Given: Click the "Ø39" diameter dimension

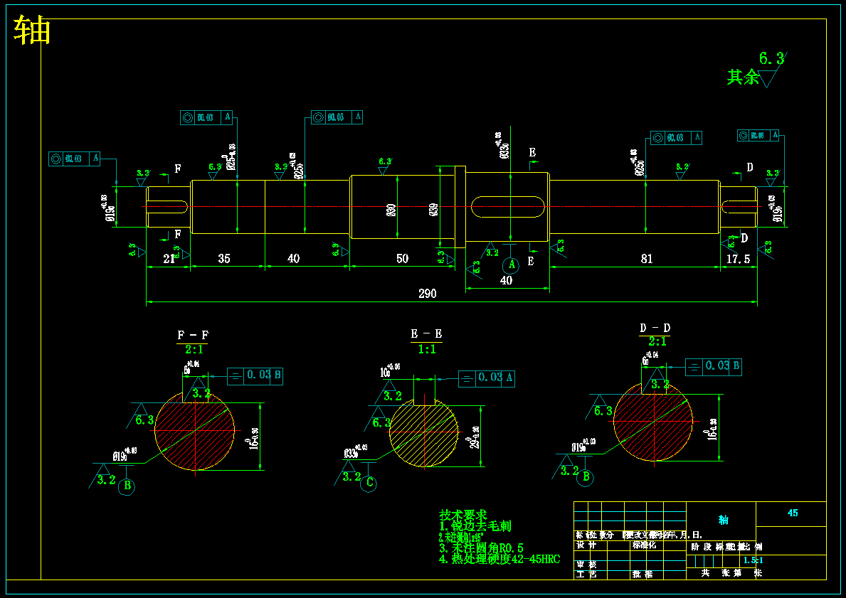Looking at the screenshot, I should pyautogui.click(x=434, y=210).
